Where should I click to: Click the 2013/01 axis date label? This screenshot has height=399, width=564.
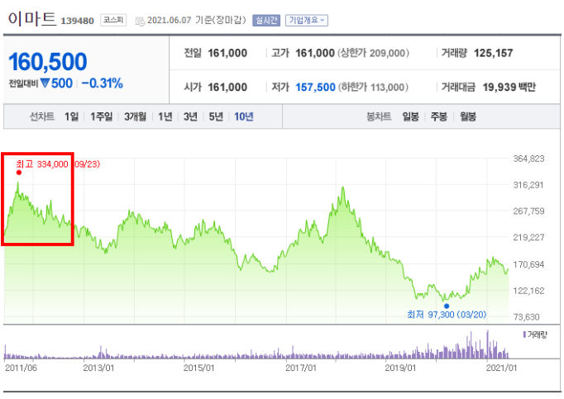98,368
